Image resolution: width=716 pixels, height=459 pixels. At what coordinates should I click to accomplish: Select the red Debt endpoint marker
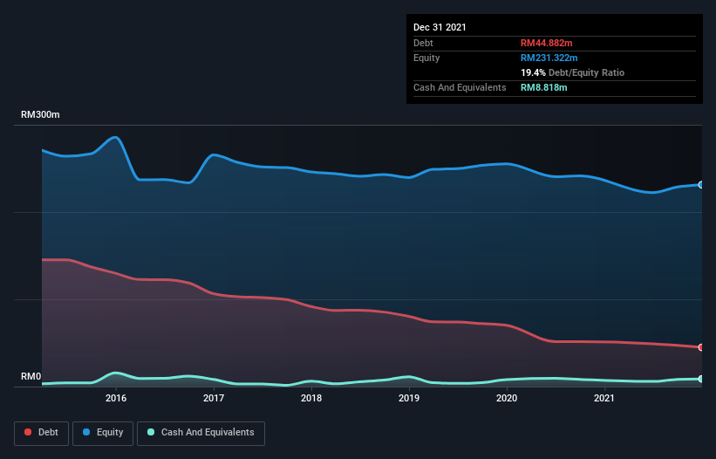(x=701, y=347)
